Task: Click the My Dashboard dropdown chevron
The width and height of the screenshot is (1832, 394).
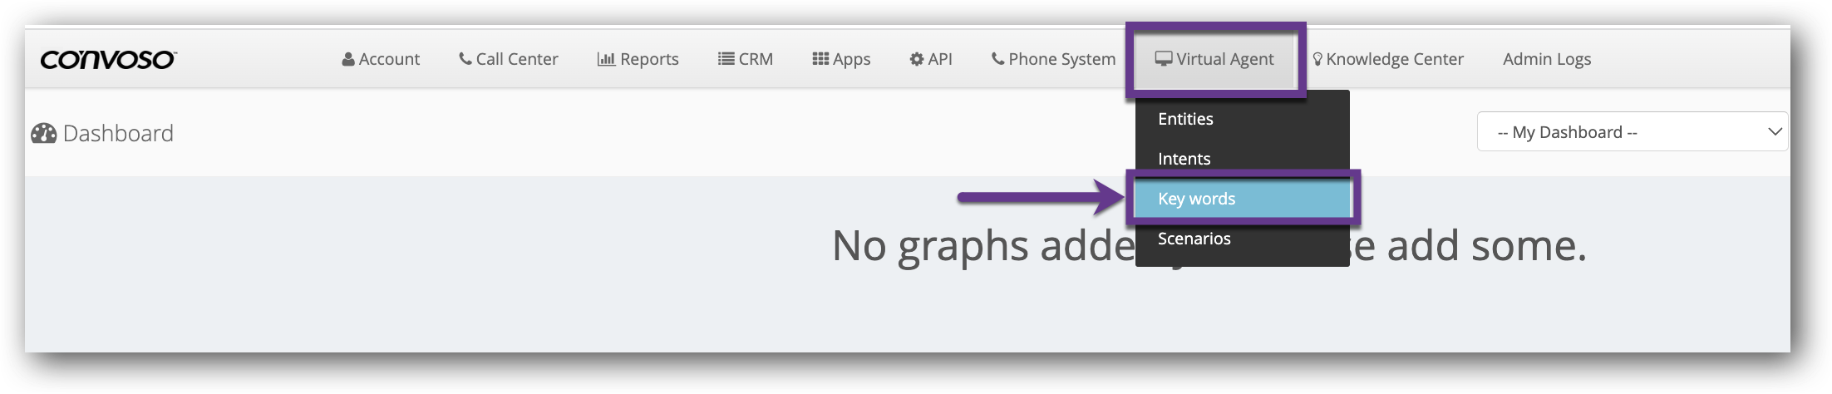Action: (1775, 132)
